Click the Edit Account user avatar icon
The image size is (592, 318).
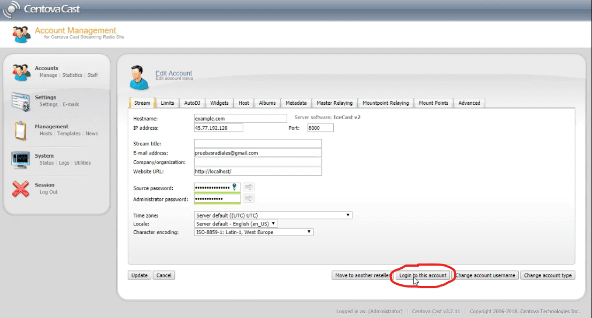(139, 77)
